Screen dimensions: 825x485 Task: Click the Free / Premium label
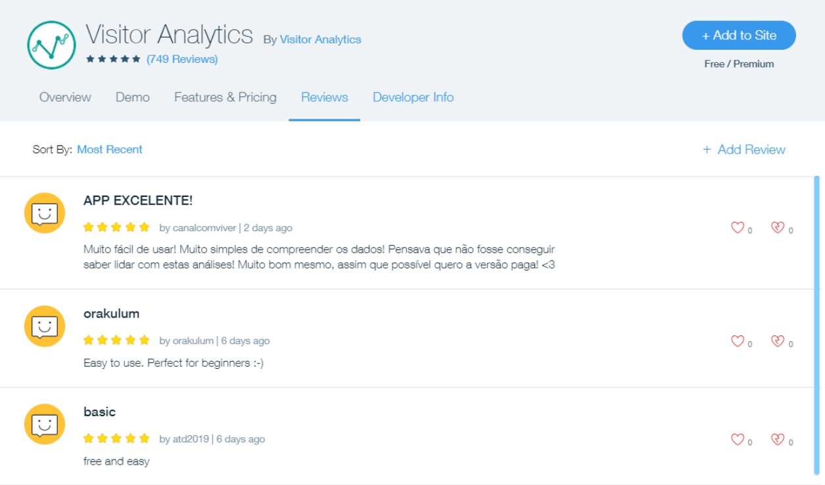(x=739, y=64)
